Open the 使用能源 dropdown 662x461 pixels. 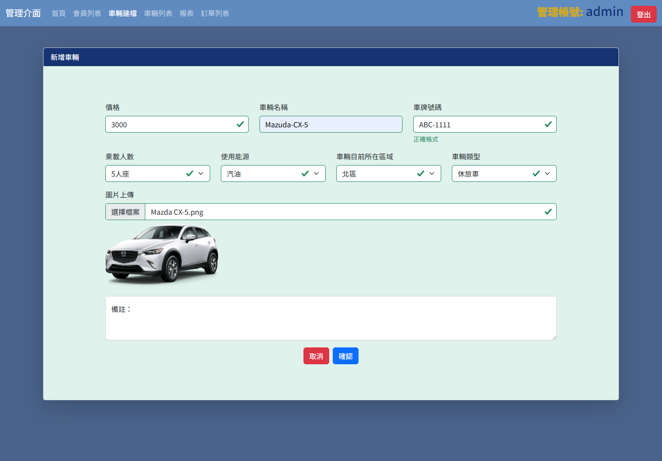pos(273,173)
